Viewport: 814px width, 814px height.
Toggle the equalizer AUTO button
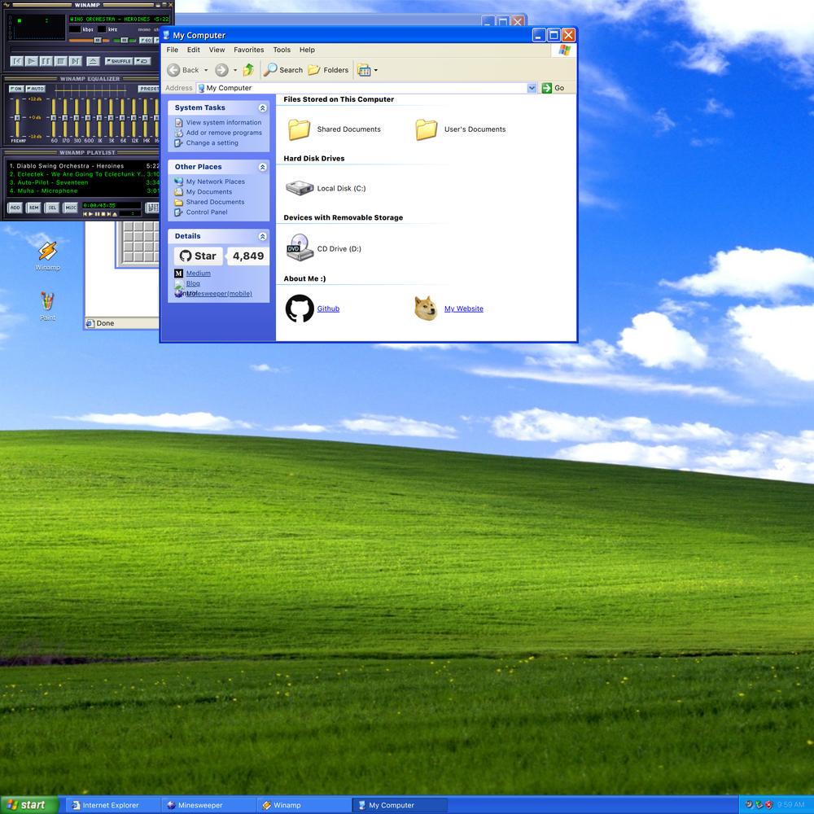point(35,89)
